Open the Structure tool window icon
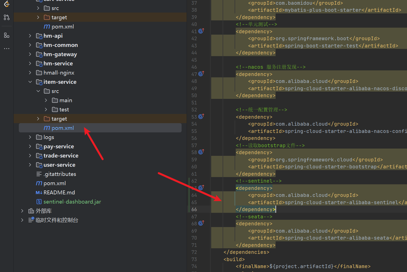Image resolution: width=407 pixels, height=272 pixels. 7,35
